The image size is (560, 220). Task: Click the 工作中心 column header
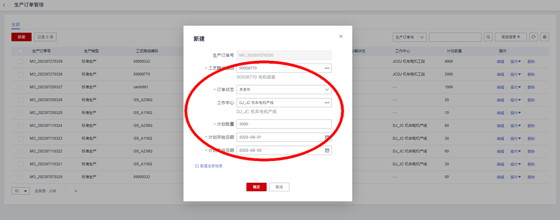point(402,51)
